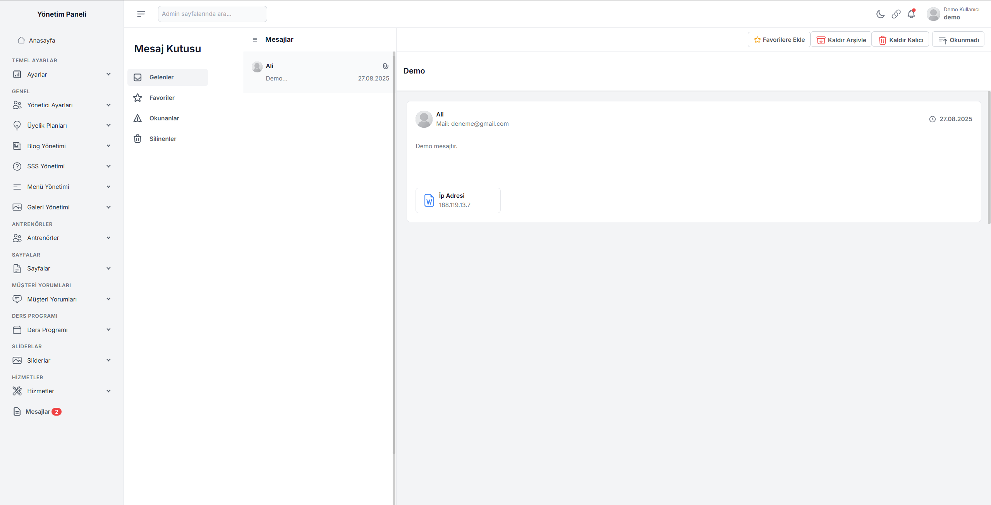Click the message list vertical scrollbar
This screenshot has height=505, width=991.
pyautogui.click(x=394, y=252)
